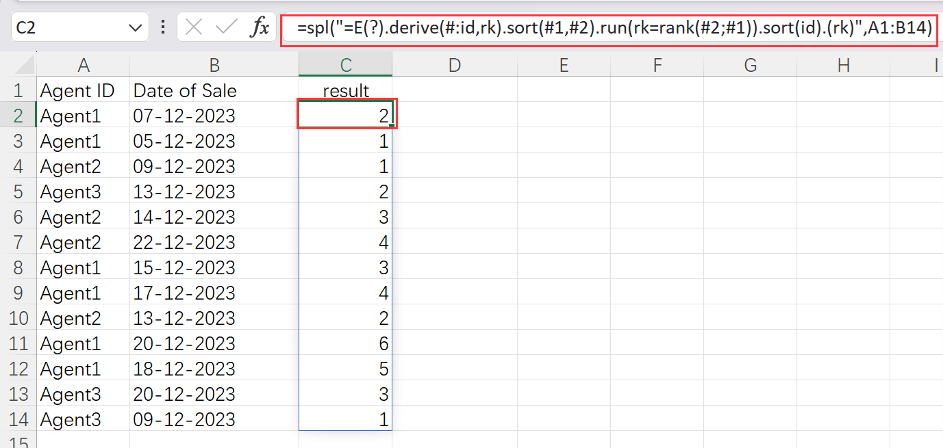
Task: Click result cell showing value 6
Action: (346, 343)
